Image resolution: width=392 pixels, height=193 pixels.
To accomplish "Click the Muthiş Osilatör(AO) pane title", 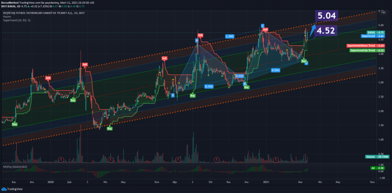I will click(15, 166).
